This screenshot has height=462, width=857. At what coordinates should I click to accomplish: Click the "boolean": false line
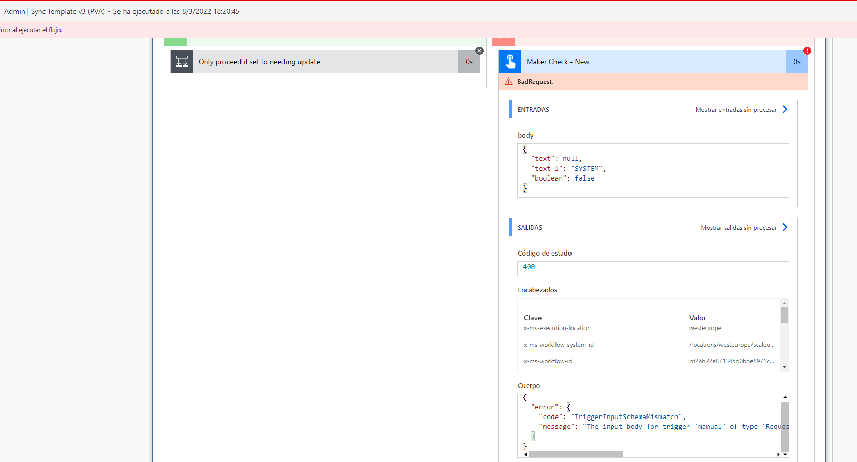click(563, 178)
